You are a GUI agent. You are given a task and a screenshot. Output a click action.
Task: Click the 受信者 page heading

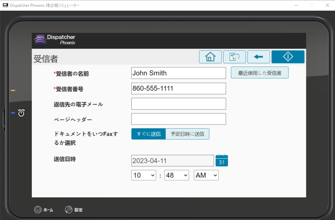tap(46, 59)
